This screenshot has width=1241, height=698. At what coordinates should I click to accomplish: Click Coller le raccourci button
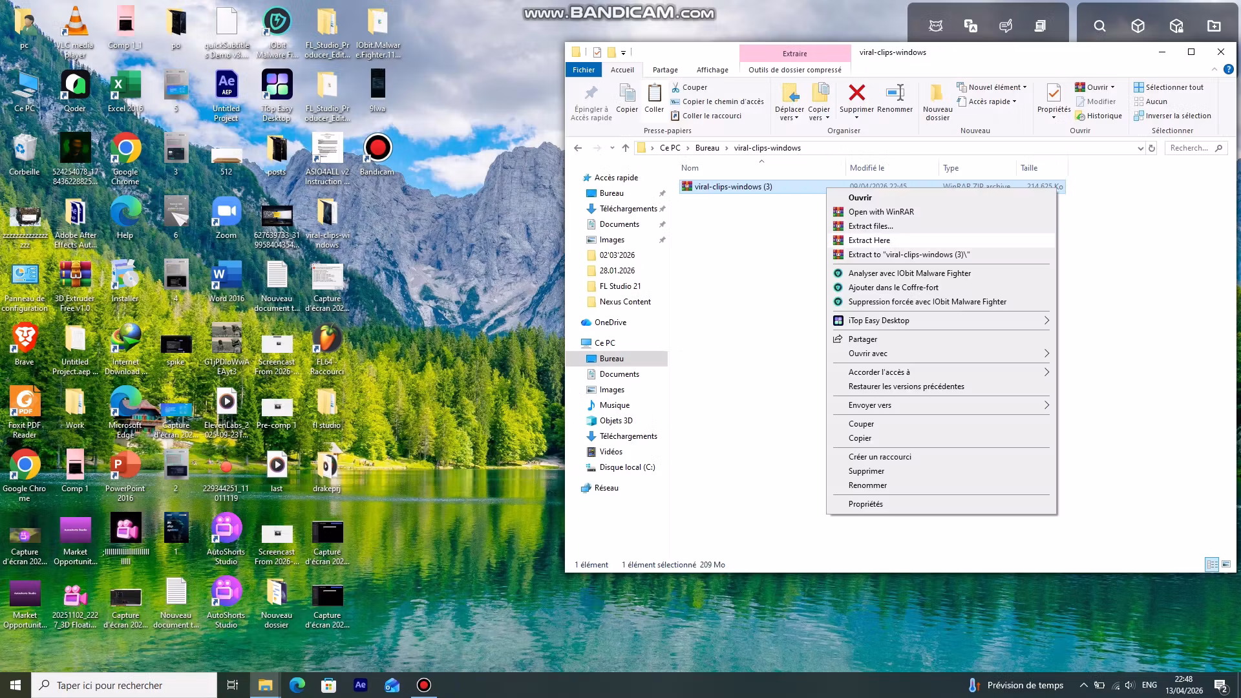point(706,116)
